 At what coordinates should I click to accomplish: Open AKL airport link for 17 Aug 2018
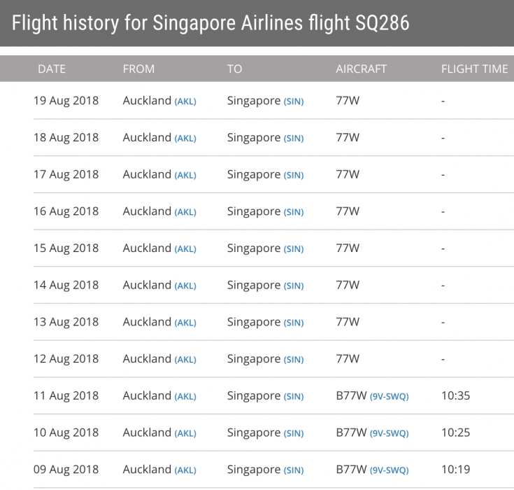(185, 176)
